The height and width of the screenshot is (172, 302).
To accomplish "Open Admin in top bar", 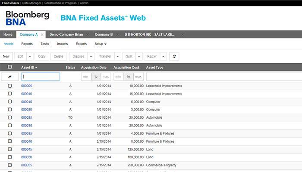I will coord(84,3).
